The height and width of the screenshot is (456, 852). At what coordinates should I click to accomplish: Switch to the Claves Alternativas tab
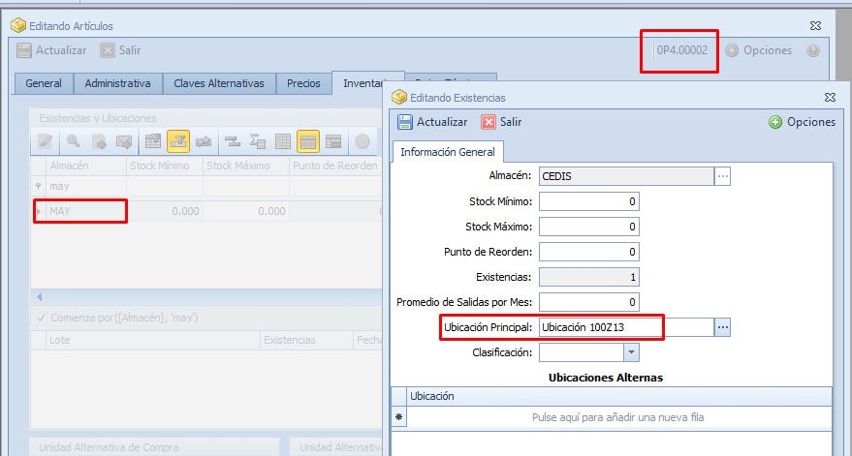(219, 83)
